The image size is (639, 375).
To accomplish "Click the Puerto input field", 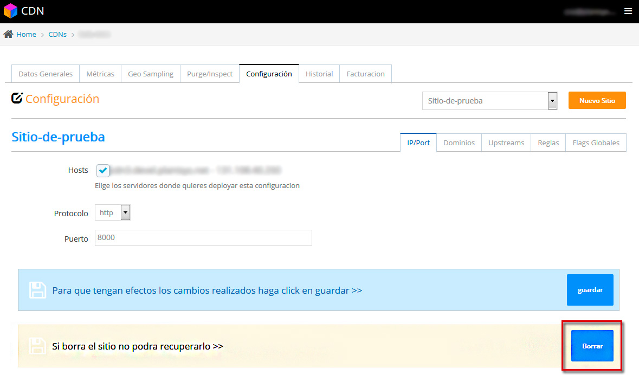I will coord(203,238).
